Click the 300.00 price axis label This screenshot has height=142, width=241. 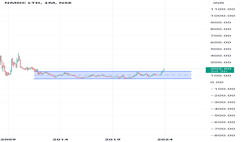[x=221, y=62]
